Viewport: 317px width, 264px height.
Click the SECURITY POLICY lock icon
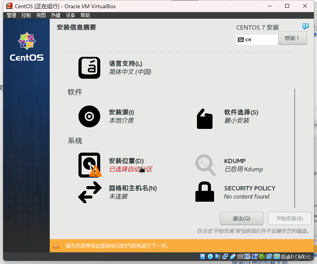point(205,192)
